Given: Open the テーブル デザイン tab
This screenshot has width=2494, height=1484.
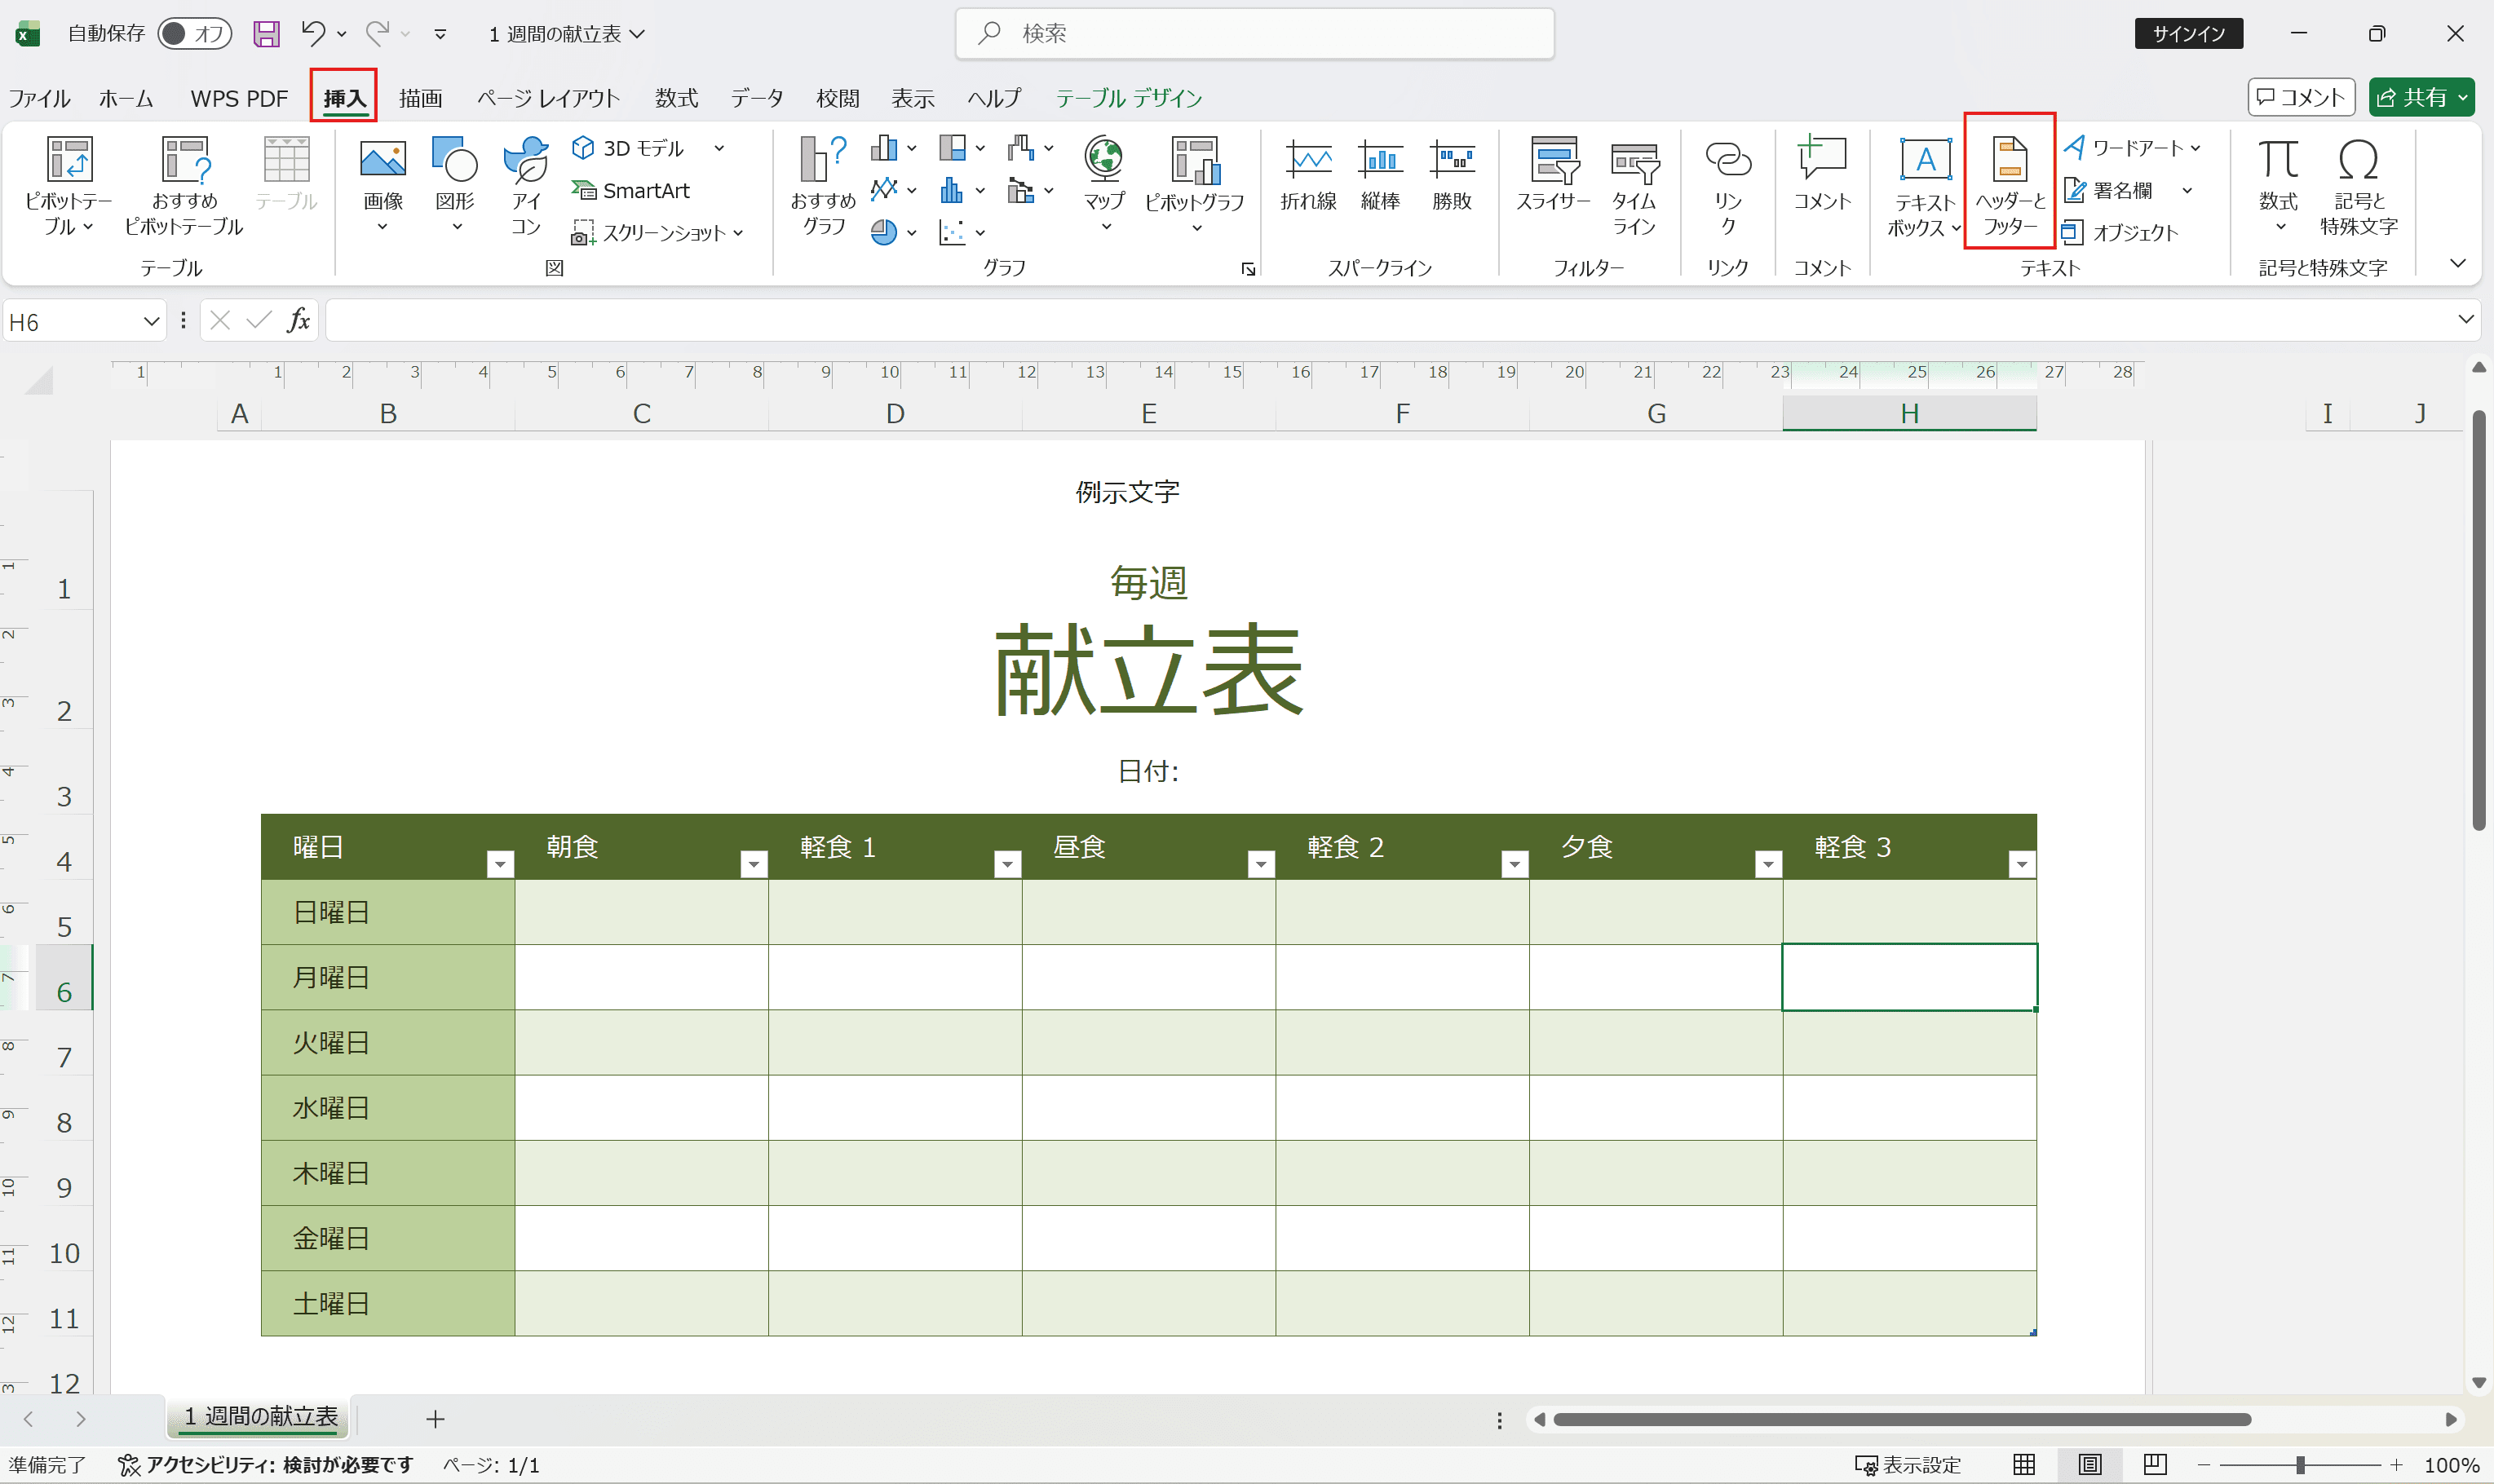Looking at the screenshot, I should pos(1128,98).
